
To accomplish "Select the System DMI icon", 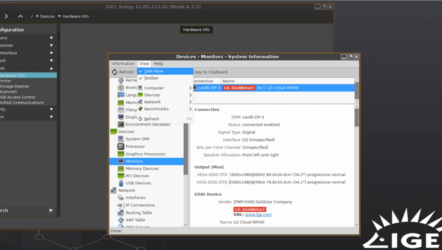I will (121, 139).
